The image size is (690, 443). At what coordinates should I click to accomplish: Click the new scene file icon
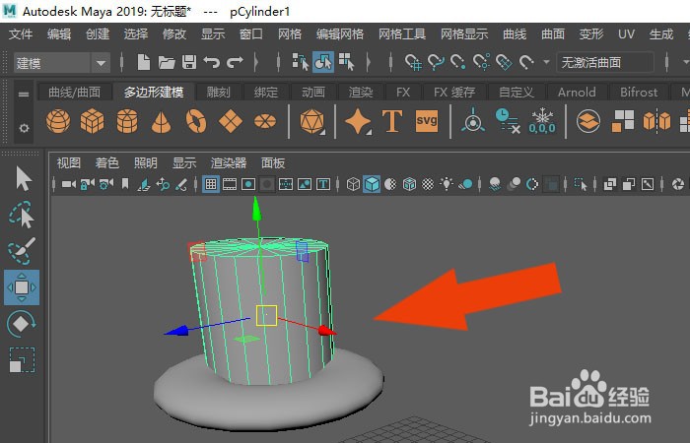tap(144, 62)
